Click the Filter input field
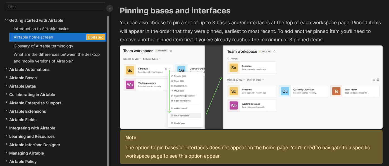Viewport: 389px width, 166px height. (x=55, y=7)
